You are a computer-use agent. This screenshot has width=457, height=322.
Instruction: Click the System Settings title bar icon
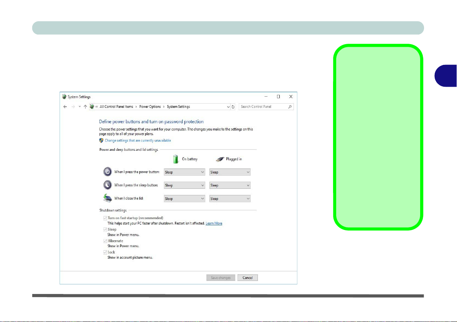coord(64,97)
